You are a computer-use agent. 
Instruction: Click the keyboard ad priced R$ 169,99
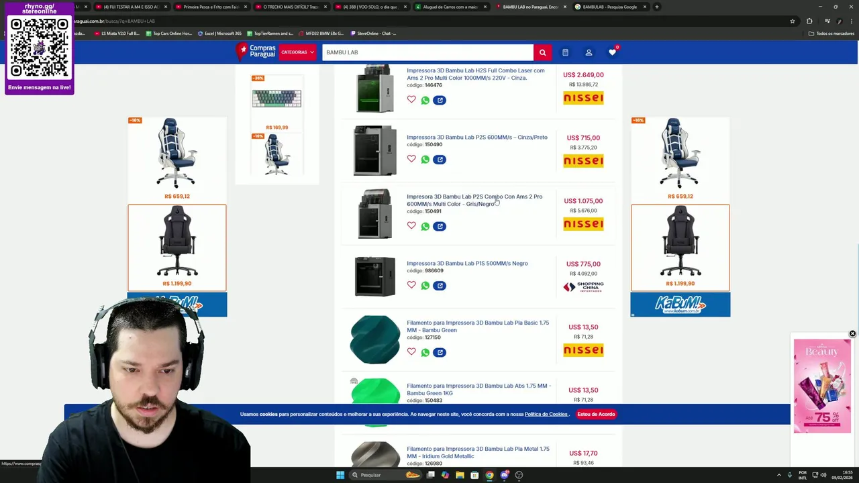(276, 103)
